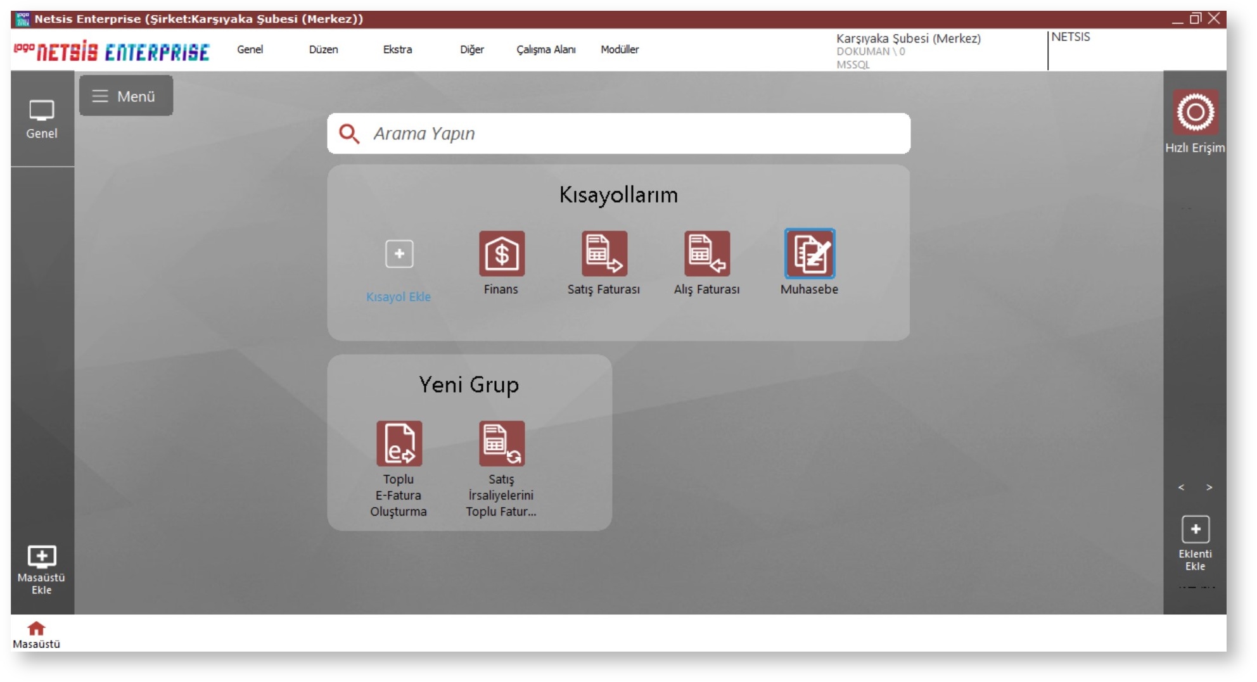
Task: Open the Finans shortcut icon
Action: coord(501,253)
